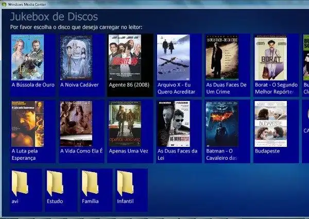
Task: Open the Família folder icon
Action: click(x=90, y=183)
